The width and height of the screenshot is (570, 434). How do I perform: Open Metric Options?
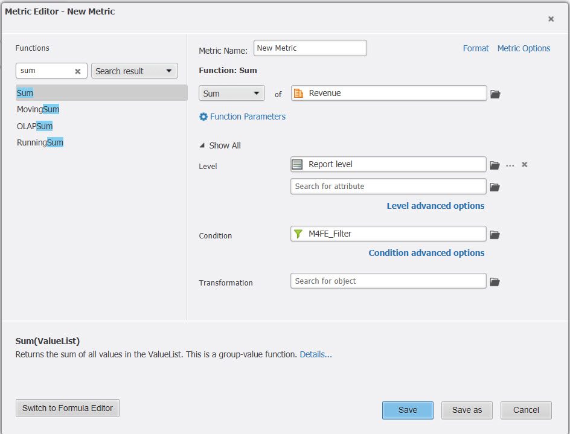tap(524, 48)
